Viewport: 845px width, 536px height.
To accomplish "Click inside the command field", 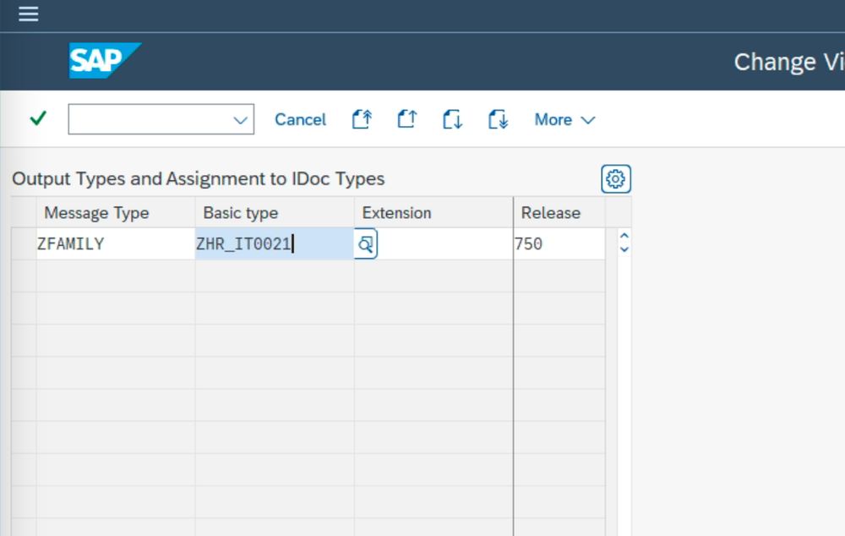I will tap(148, 118).
